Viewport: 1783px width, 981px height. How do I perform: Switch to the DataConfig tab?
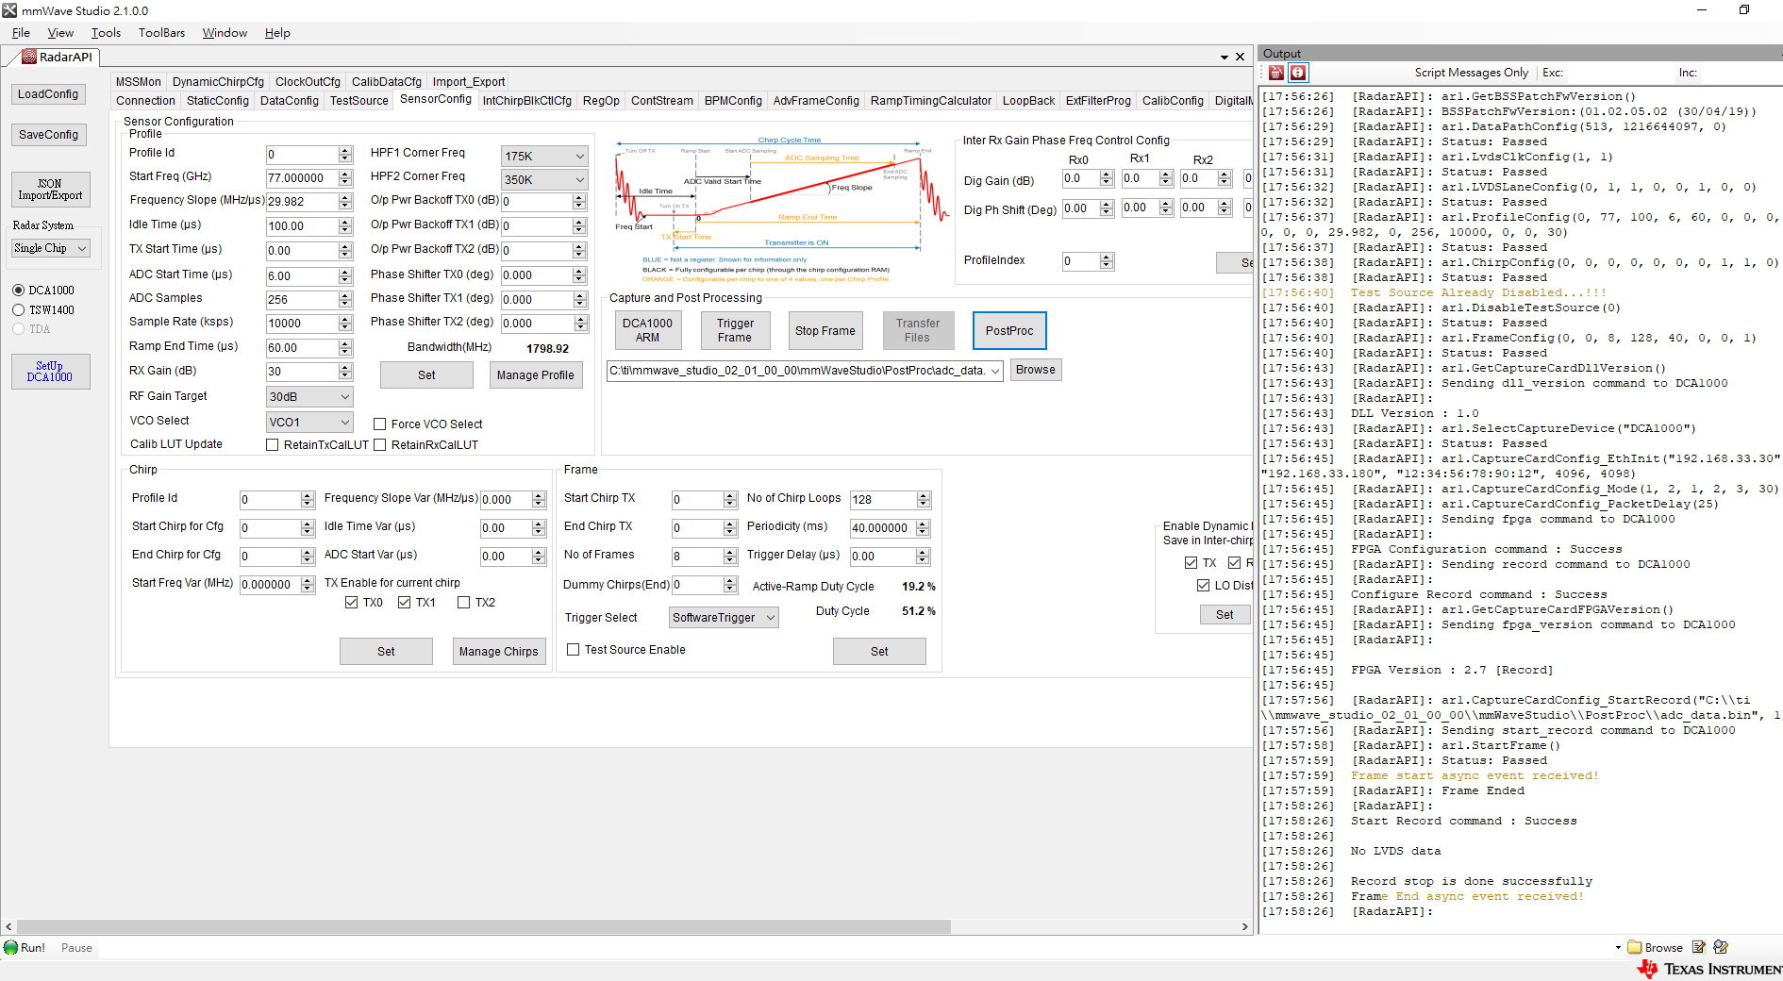pyautogui.click(x=290, y=101)
